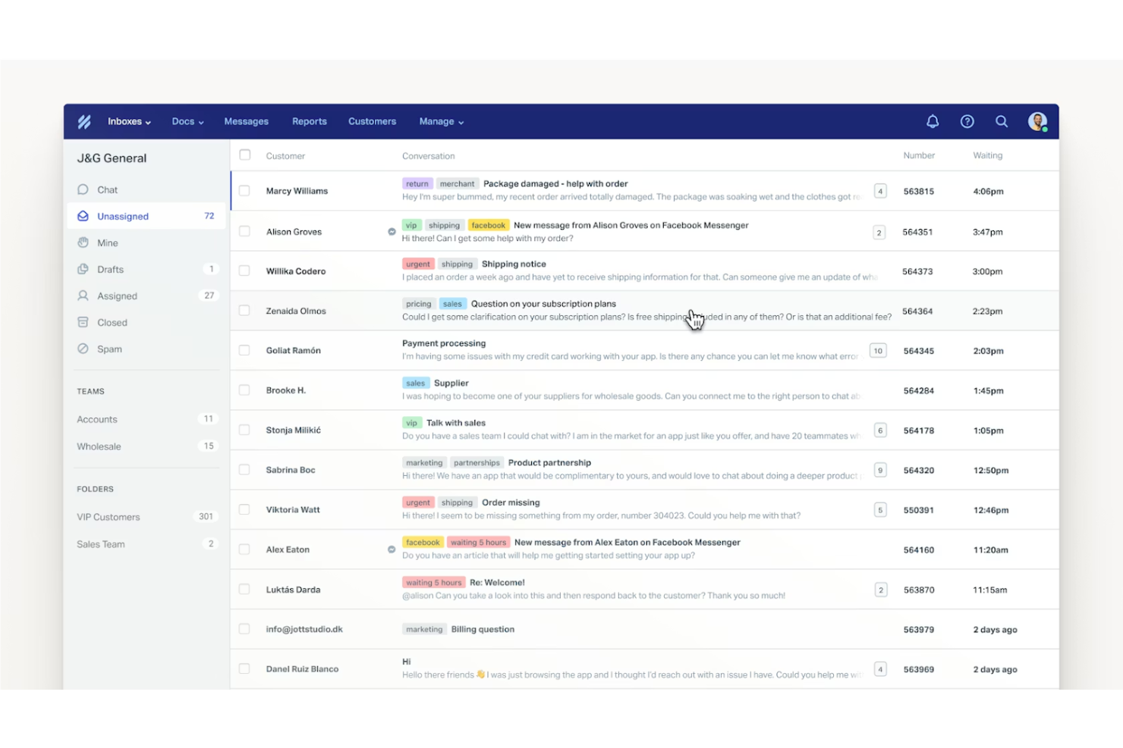Open the VIP Customers folder
The image size is (1123, 748).
(109, 516)
